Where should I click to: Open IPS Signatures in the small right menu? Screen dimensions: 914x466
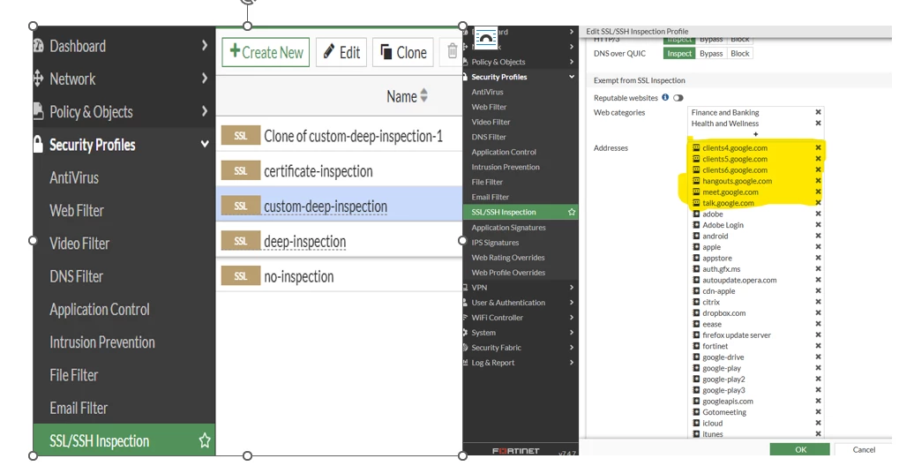pyautogui.click(x=495, y=242)
